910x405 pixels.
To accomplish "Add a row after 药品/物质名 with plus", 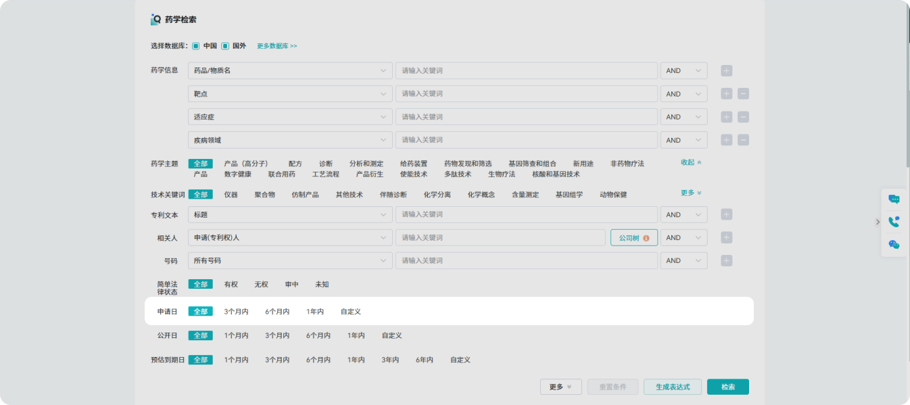I will tap(727, 70).
